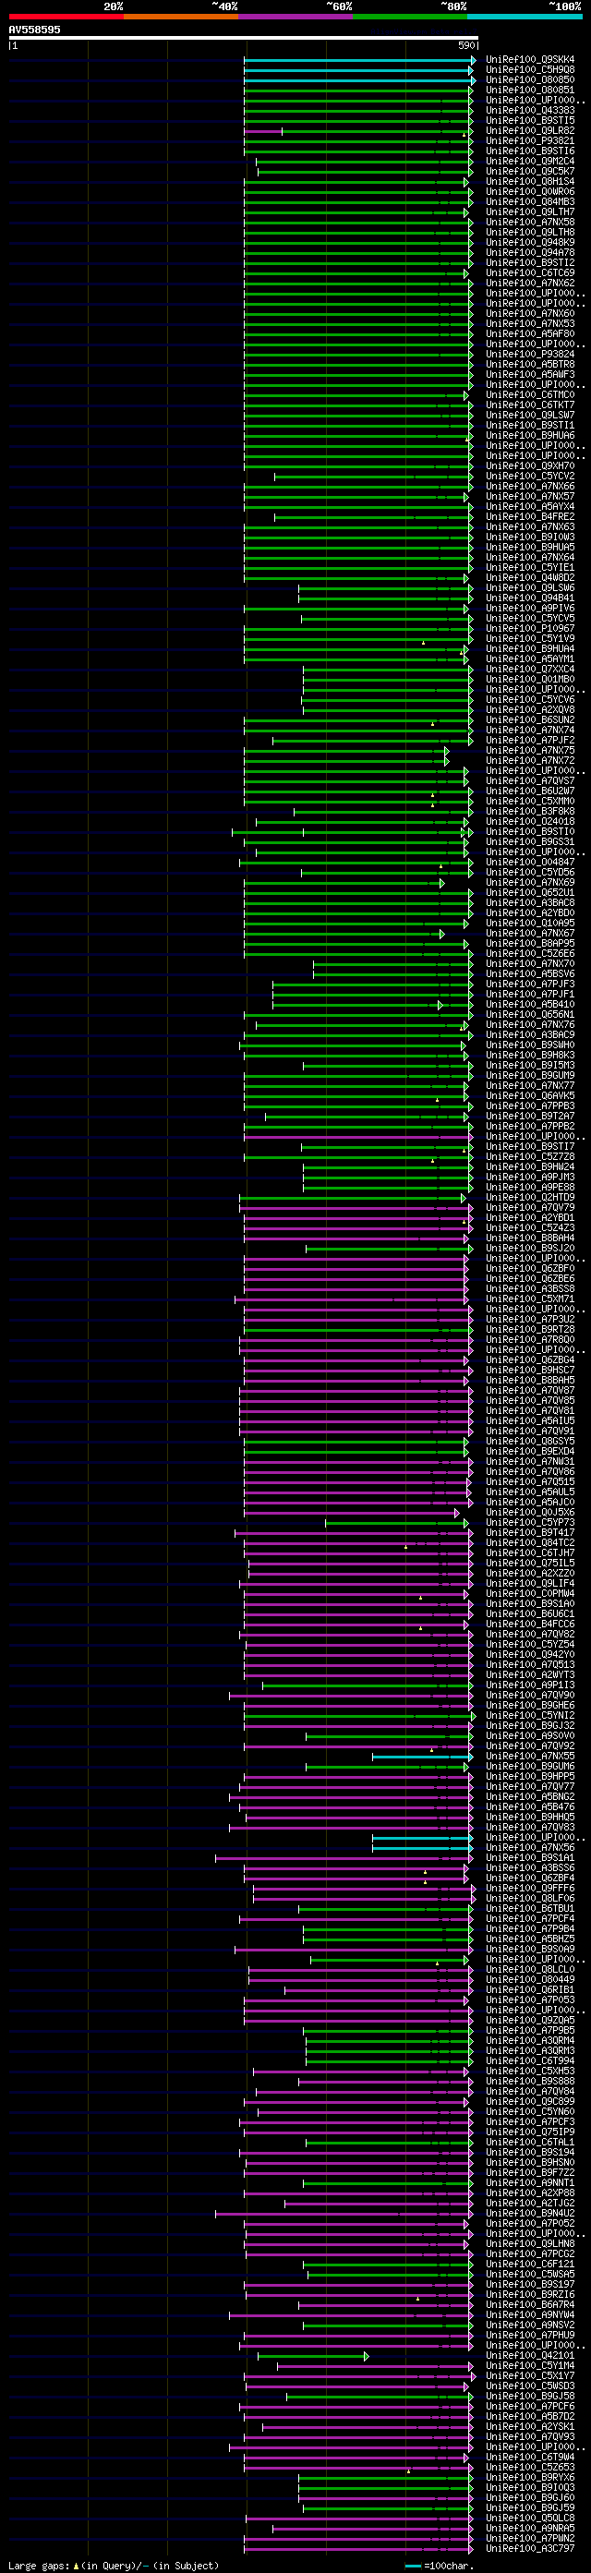Select the UniRef100_Q84MB3 label

coord(530,201)
